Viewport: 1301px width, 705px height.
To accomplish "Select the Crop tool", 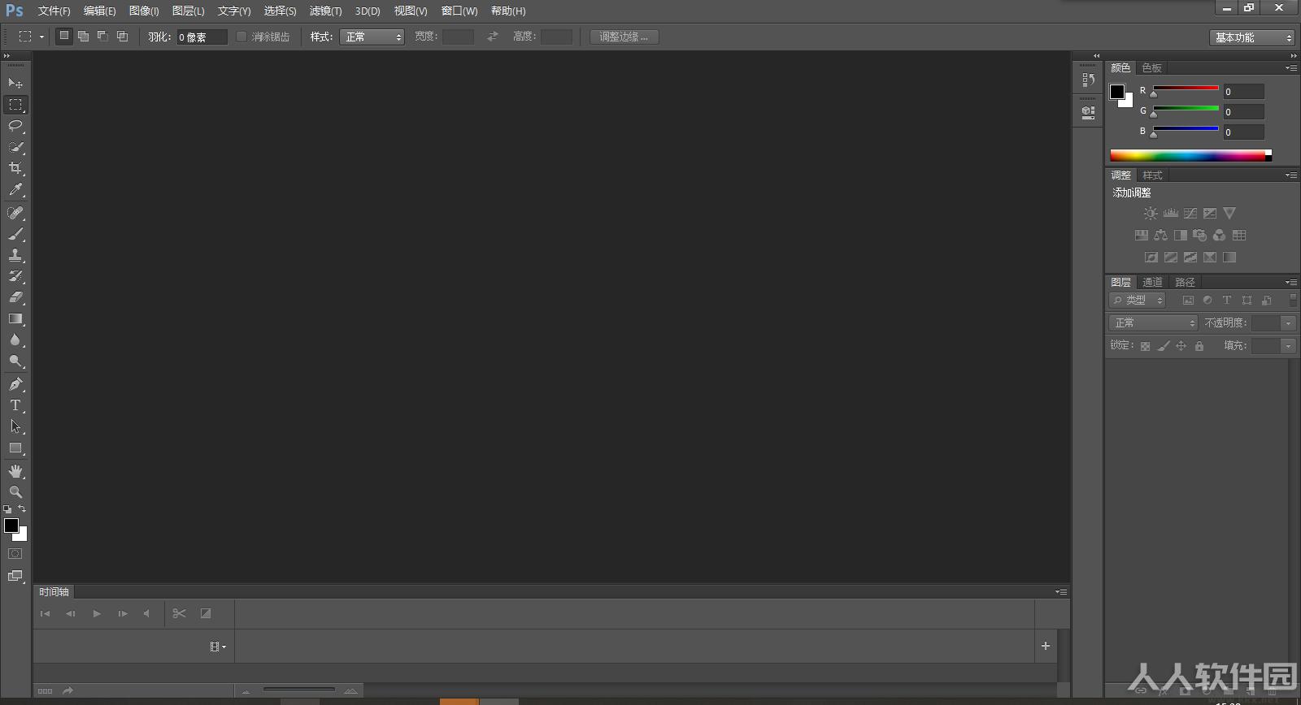I will tap(15, 168).
